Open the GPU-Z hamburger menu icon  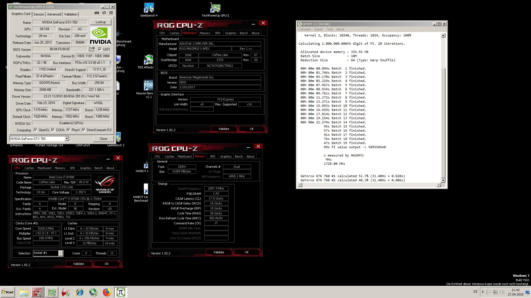[111, 13]
